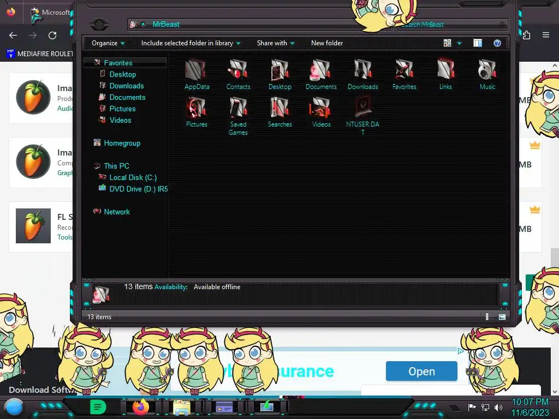Select the Videos folder in file pane
Image resolution: width=559 pixels, height=419 pixels.
(321, 112)
